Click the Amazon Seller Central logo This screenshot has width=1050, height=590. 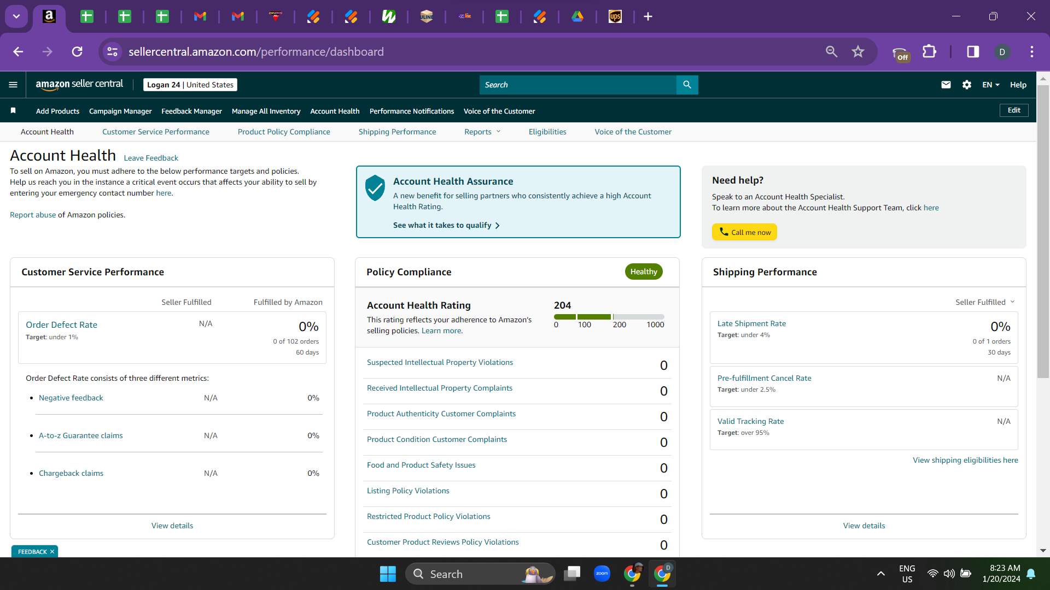79,84
